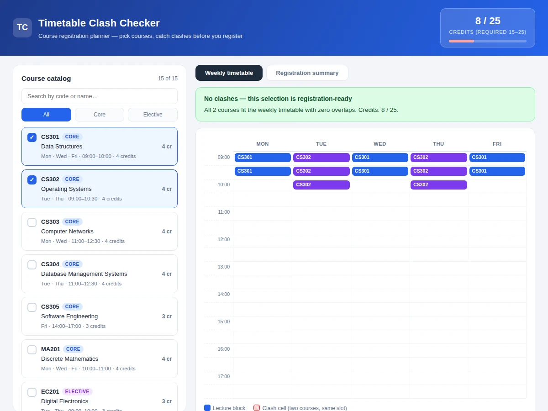548x411 pixels.
Task: Click the CORE badge on CS303
Action: point(72,221)
